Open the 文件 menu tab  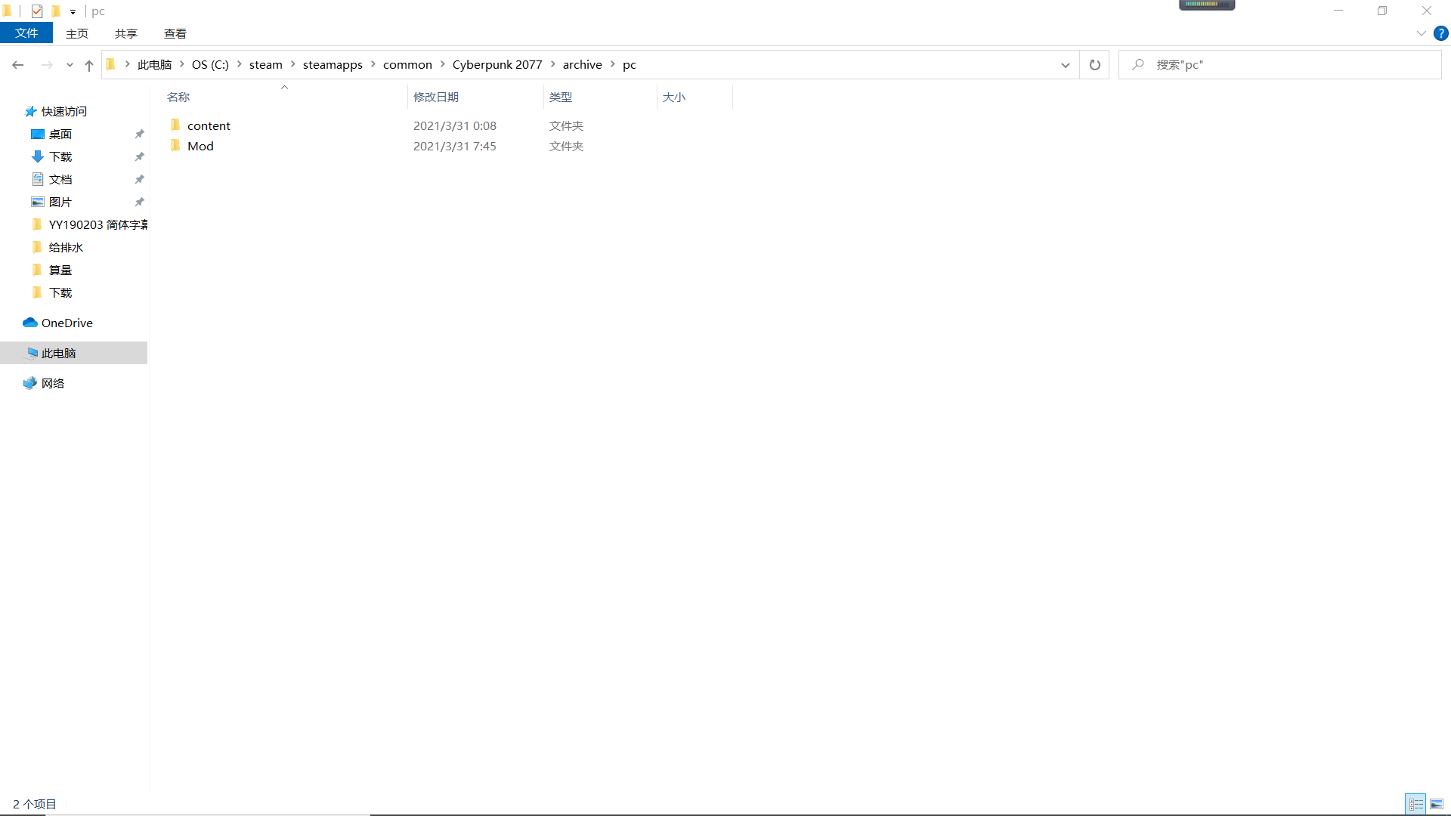point(26,33)
